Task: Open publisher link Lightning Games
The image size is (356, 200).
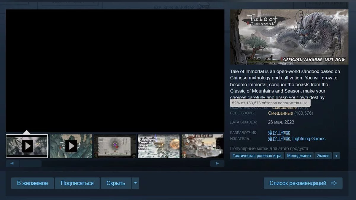Action: coord(309,139)
